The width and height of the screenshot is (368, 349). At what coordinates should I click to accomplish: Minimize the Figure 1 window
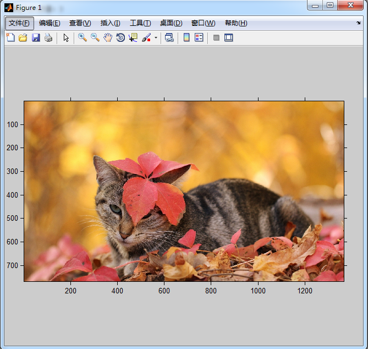[x=315, y=5]
